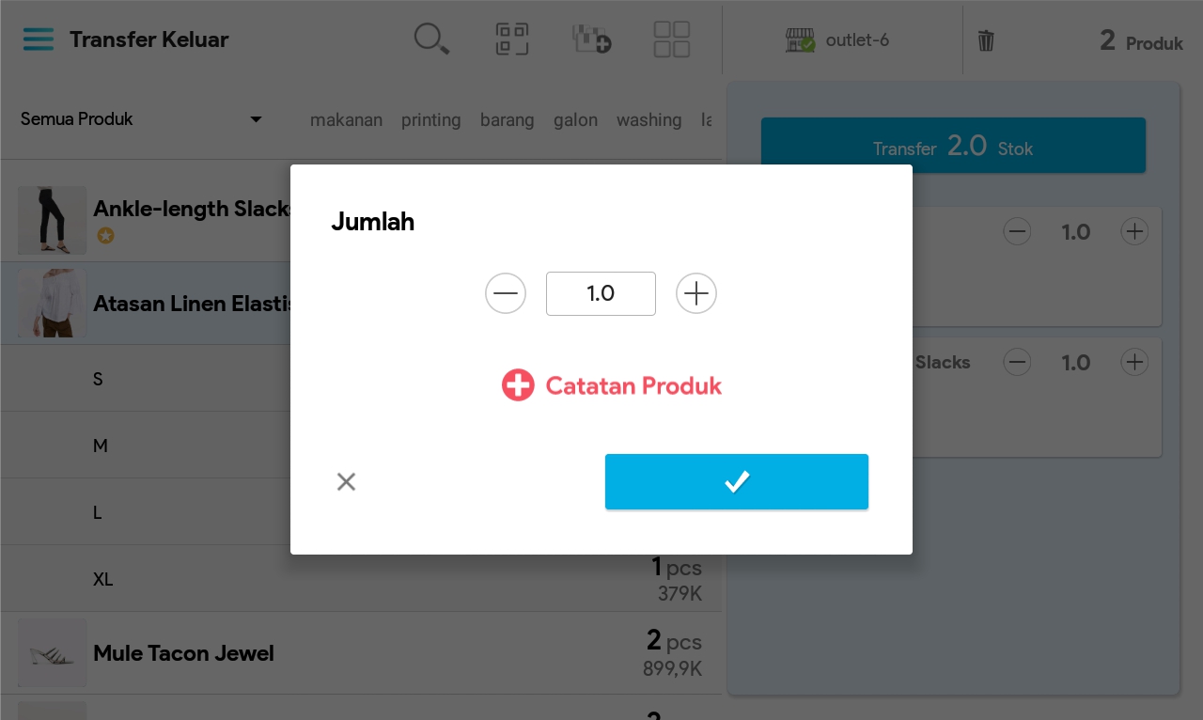
Task: Click the outlet-6 store icon
Action: 800,40
